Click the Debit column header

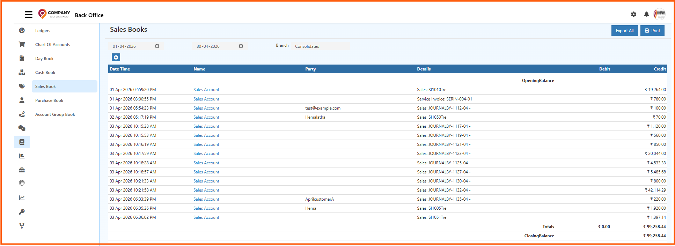click(x=604, y=69)
